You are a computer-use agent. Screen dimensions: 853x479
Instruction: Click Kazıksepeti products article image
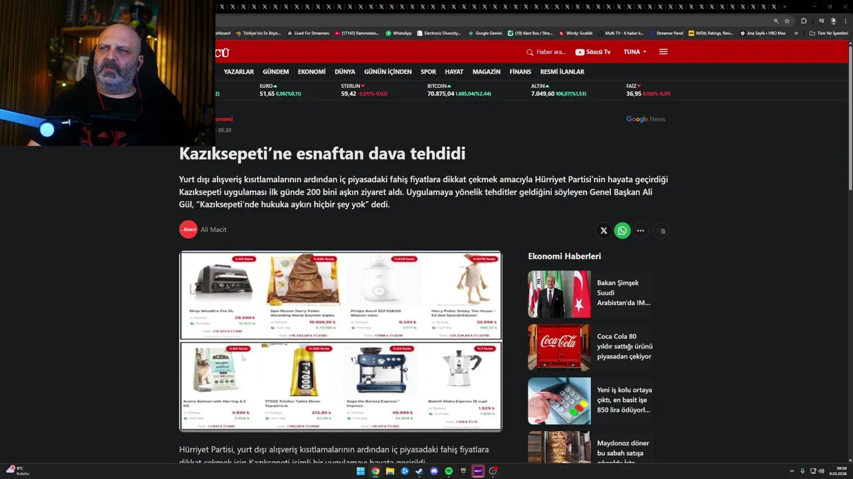(341, 341)
